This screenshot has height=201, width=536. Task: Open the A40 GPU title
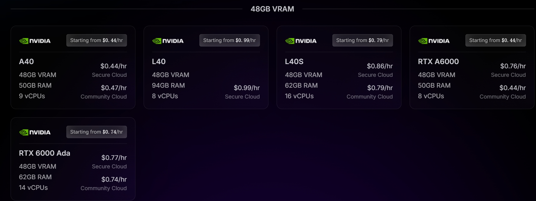26,62
